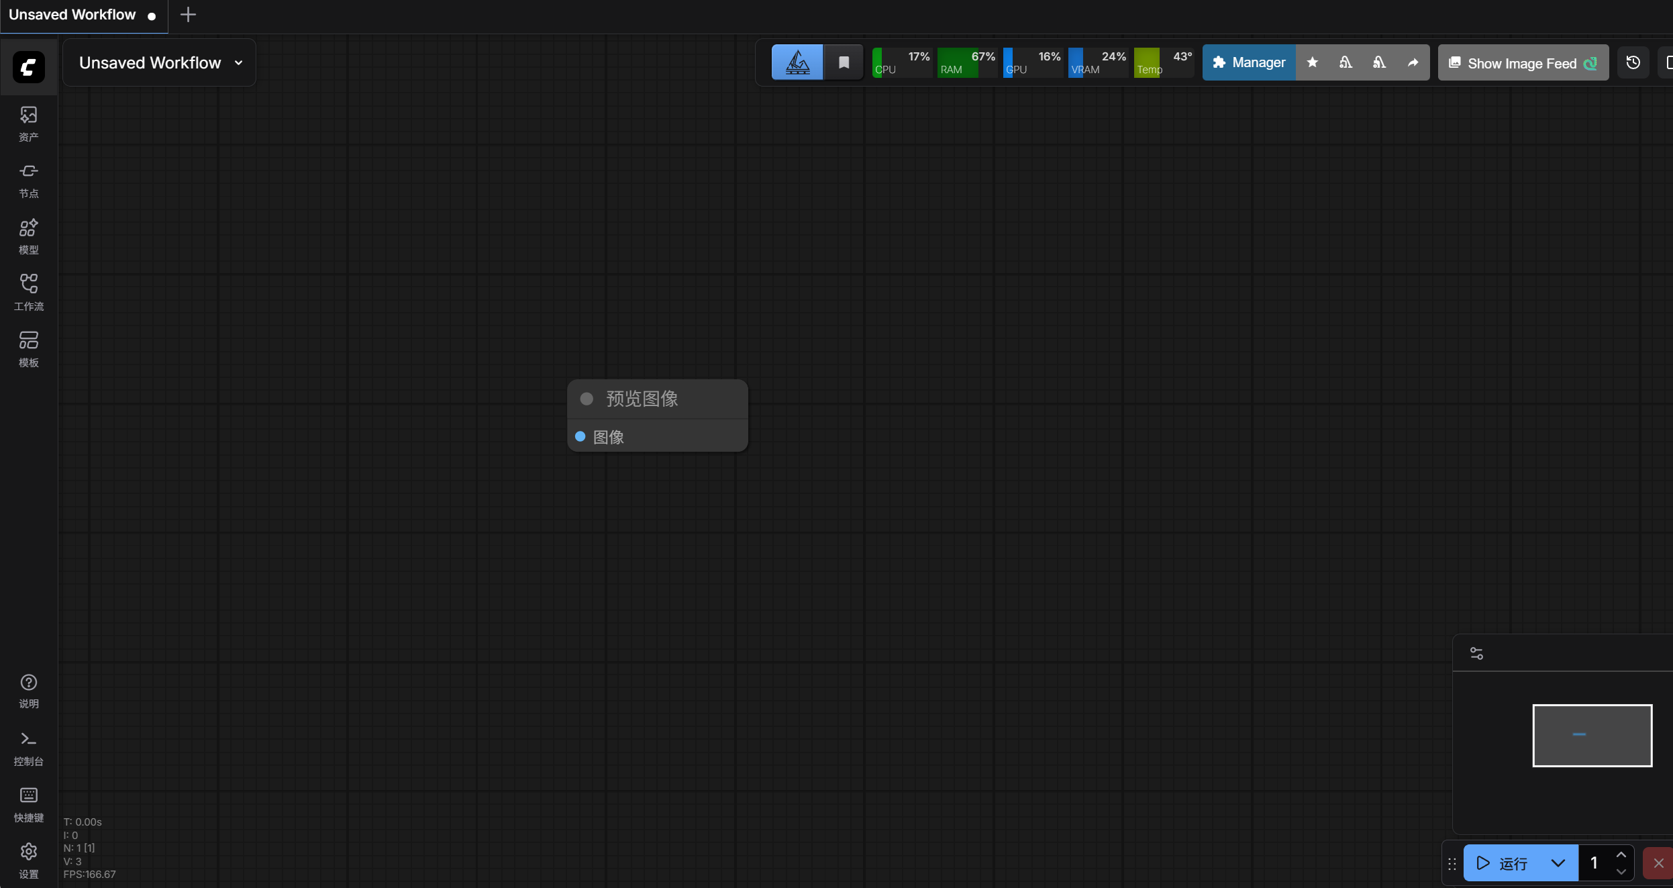Viewport: 1673px width, 888px height.
Task: Open the 资产 assets sidebar panel
Action: click(28, 124)
